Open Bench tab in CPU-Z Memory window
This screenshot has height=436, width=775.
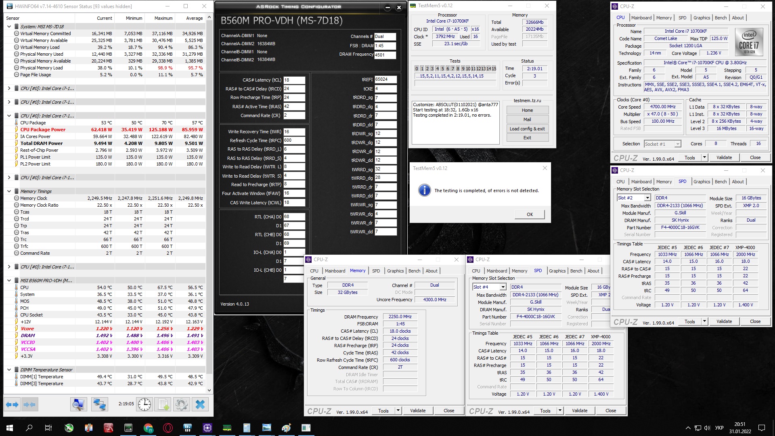pos(414,271)
